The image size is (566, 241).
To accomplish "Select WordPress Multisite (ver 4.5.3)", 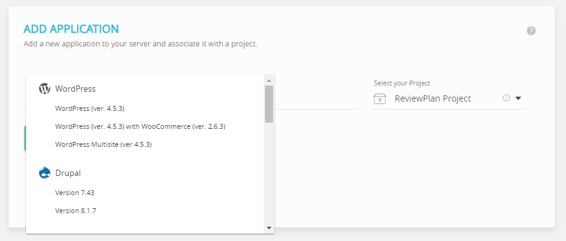I will click(x=103, y=144).
